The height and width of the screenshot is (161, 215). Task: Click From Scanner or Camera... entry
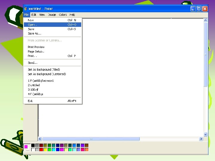[53, 40]
